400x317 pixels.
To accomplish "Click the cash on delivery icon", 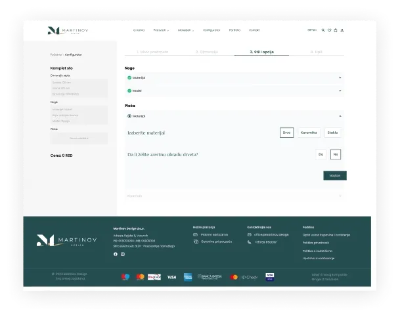I will [196, 242].
